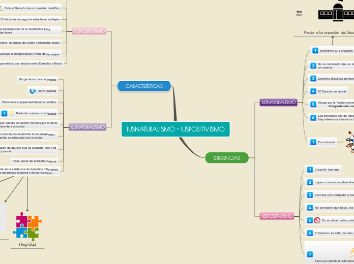
Task: Click "Inherente a la creación" text
Action: (336, 51)
